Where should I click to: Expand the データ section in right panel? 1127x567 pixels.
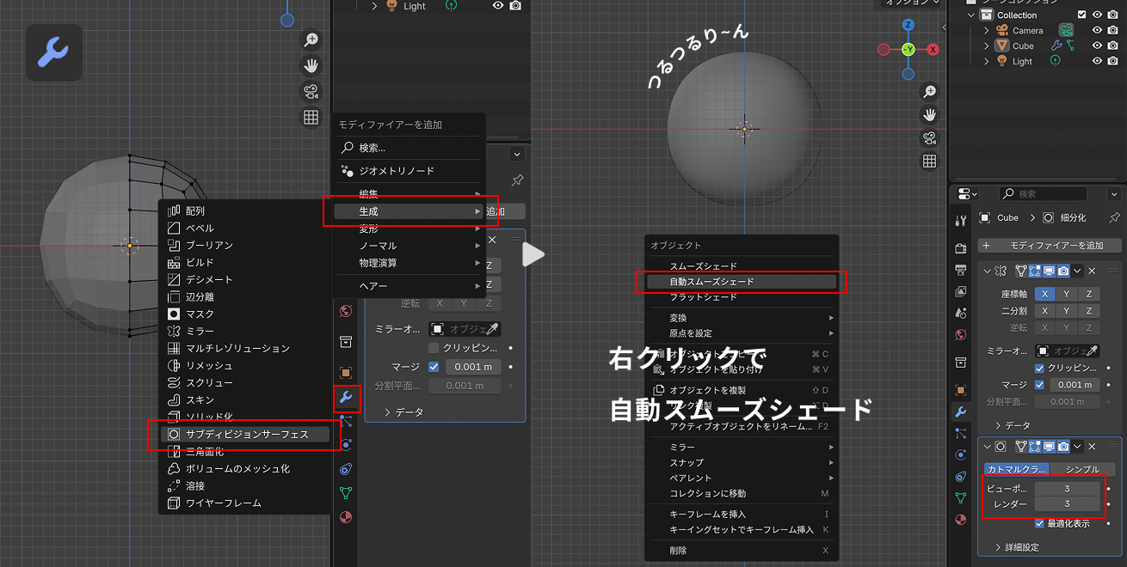(1012, 425)
